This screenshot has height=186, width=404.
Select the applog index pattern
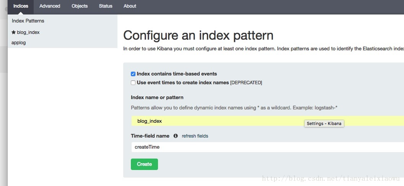18,43
